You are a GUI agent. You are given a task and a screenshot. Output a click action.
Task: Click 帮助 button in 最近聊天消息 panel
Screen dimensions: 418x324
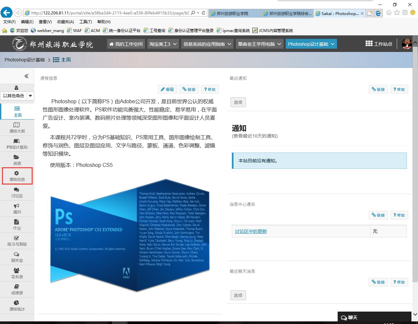[399, 282]
